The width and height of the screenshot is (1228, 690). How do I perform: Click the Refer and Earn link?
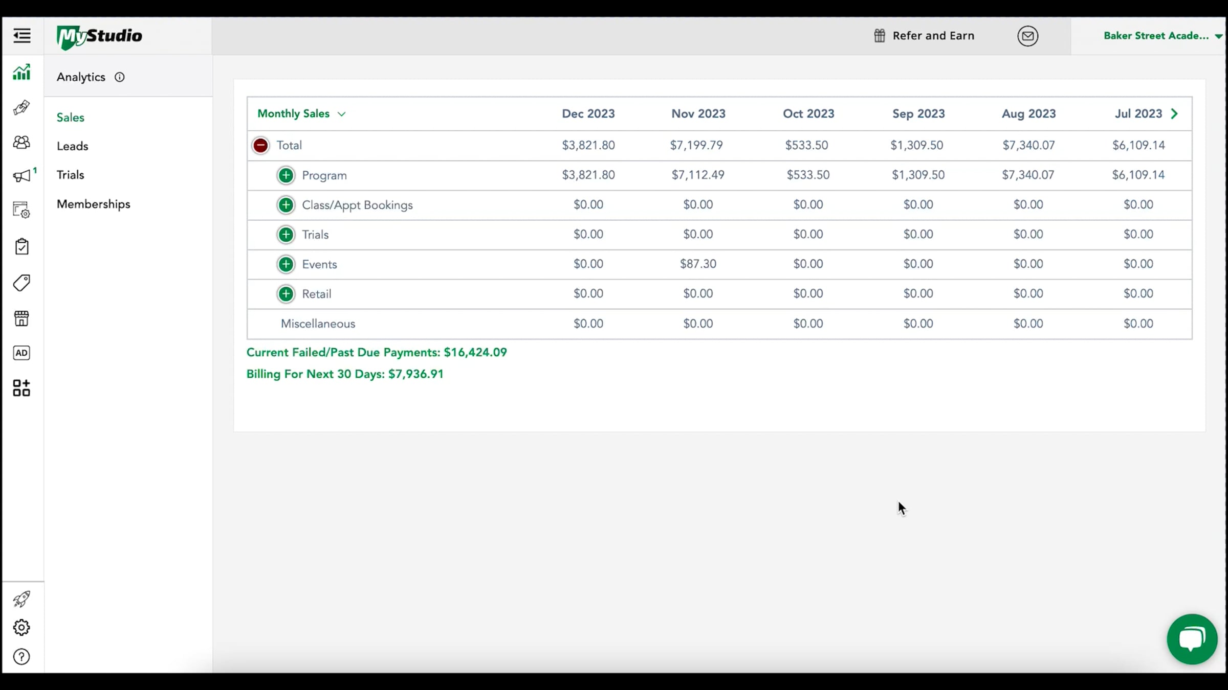click(x=924, y=36)
